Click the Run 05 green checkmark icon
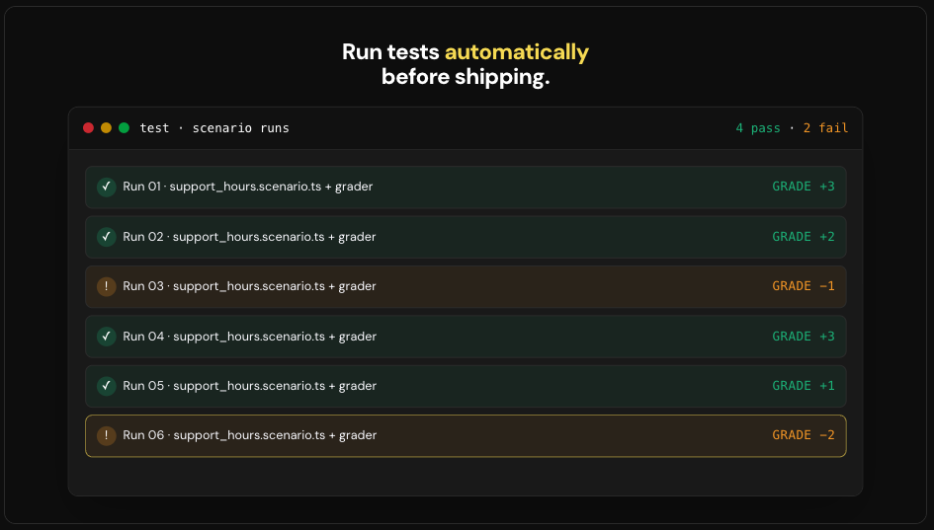 coord(107,386)
